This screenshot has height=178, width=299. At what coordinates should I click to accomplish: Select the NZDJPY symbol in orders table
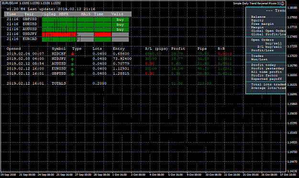pyautogui.click(x=59, y=59)
